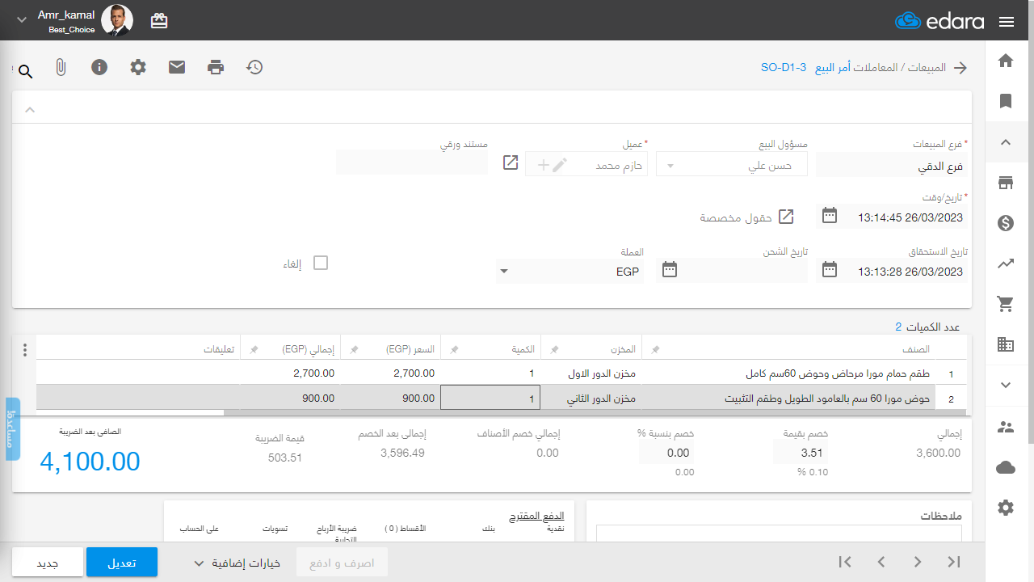The width and height of the screenshot is (1034, 582).
Task: Open the حقول مخصصة custom fields link
Action: click(x=747, y=217)
